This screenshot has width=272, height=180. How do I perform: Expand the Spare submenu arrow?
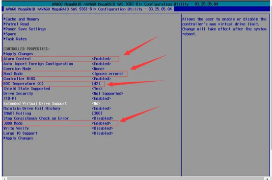pyautogui.click(x=10, y=34)
